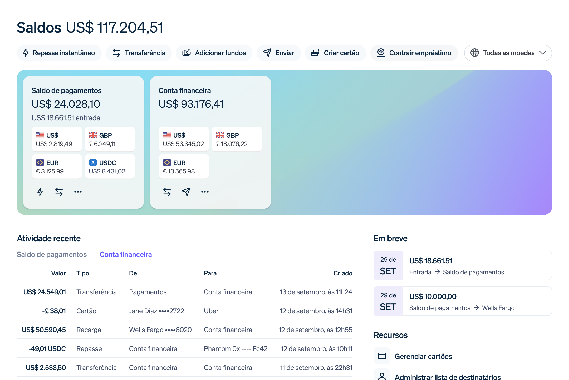Click the lightning icon on the Saldo de pagamentos card

point(40,192)
